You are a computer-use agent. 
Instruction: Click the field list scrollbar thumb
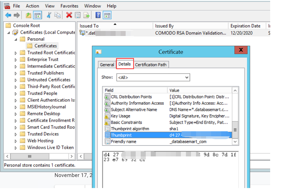(x=235, y=130)
